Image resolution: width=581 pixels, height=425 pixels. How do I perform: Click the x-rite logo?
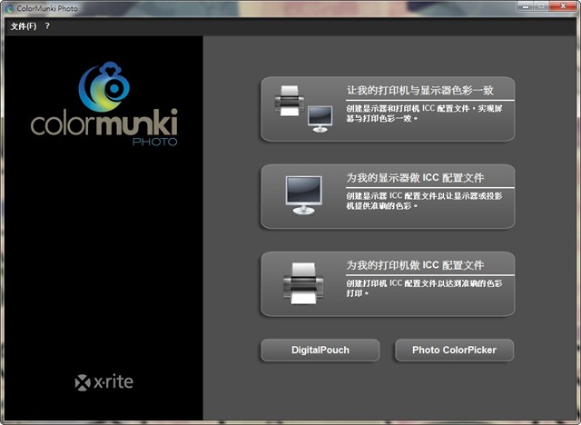[x=104, y=382]
